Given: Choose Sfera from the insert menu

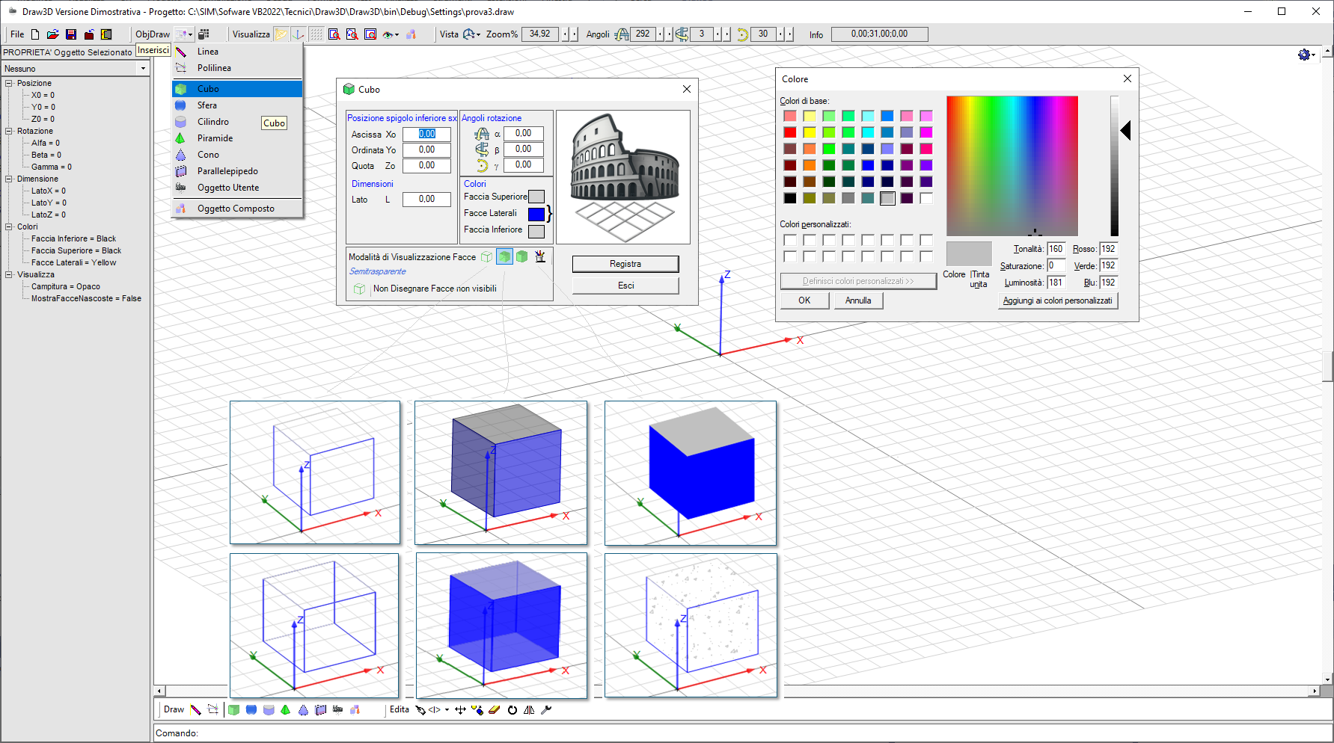Looking at the screenshot, I should 237,105.
